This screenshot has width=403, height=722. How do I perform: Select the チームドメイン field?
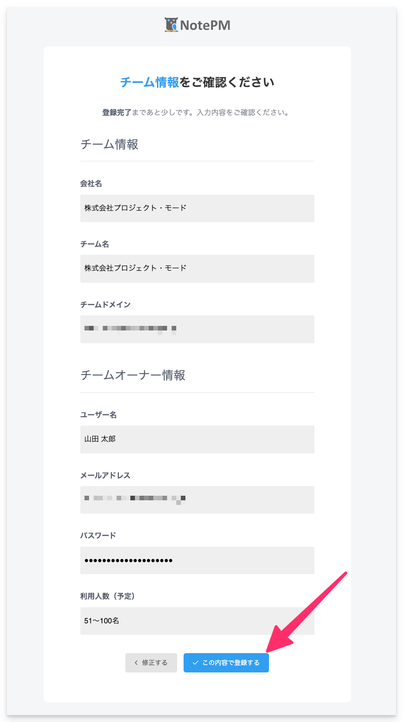coord(197,329)
